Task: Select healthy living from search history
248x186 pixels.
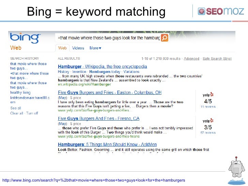Action: pos(20,93)
